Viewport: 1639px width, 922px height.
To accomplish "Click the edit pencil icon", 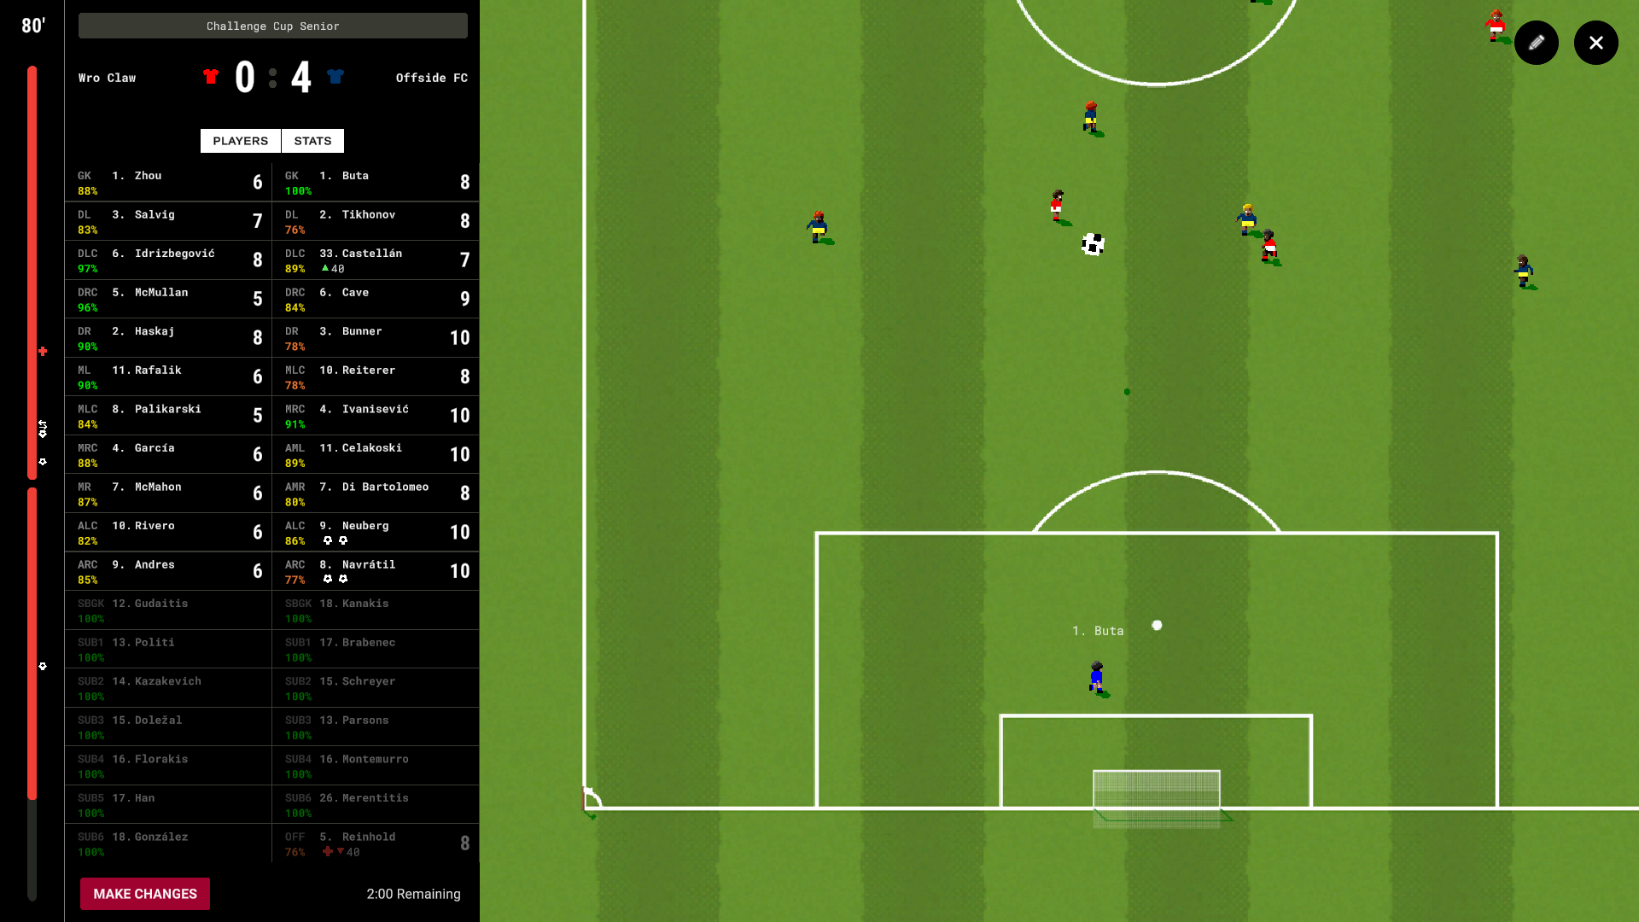I will [1537, 43].
